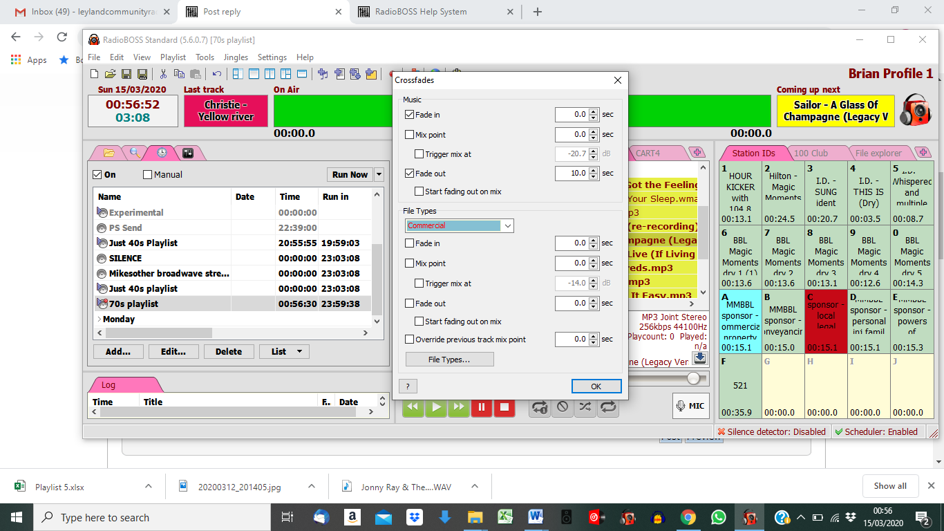Click the plus tab beside CART4
The width and height of the screenshot is (944, 531).
[697, 153]
